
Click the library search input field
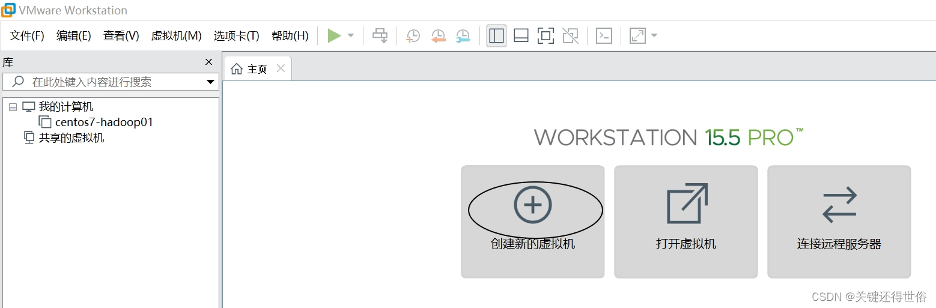coord(110,82)
